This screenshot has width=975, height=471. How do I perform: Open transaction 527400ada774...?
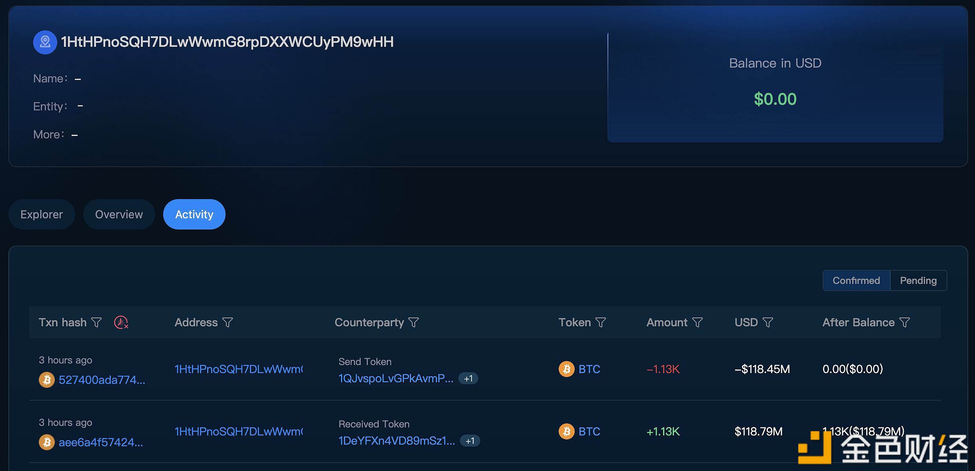tap(102, 380)
